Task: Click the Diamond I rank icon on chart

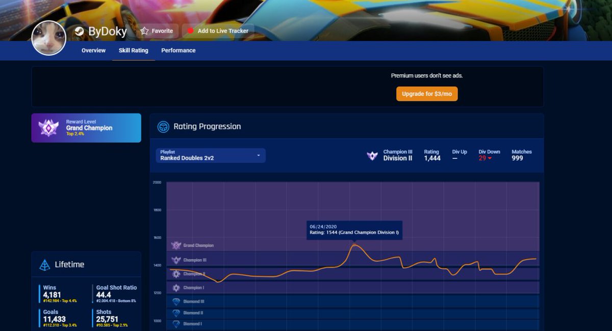Action: point(176,324)
